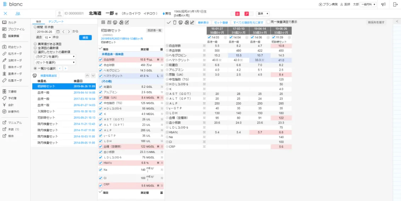Open the 一般内科 department dropdown
401x201 pixels.
(368, 4)
